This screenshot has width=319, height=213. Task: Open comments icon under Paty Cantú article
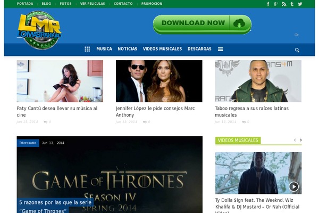click(x=46, y=122)
